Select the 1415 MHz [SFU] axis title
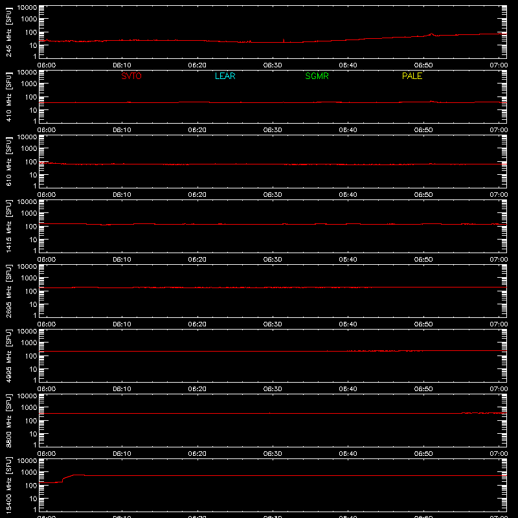The height and width of the screenshot is (518, 518). [x=8, y=226]
